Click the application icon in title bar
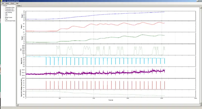This screenshot has height=109, width=202. (x=1, y=1)
